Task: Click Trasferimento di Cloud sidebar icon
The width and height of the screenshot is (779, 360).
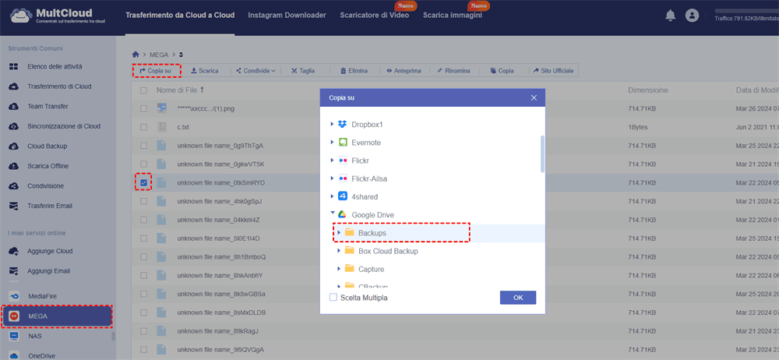Action: [x=14, y=86]
